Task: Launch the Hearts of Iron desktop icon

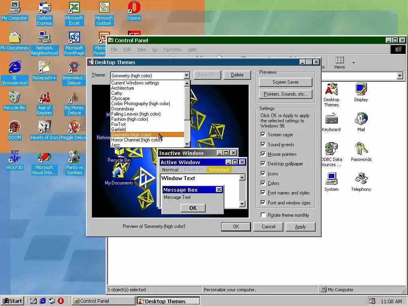Action: coord(44,130)
